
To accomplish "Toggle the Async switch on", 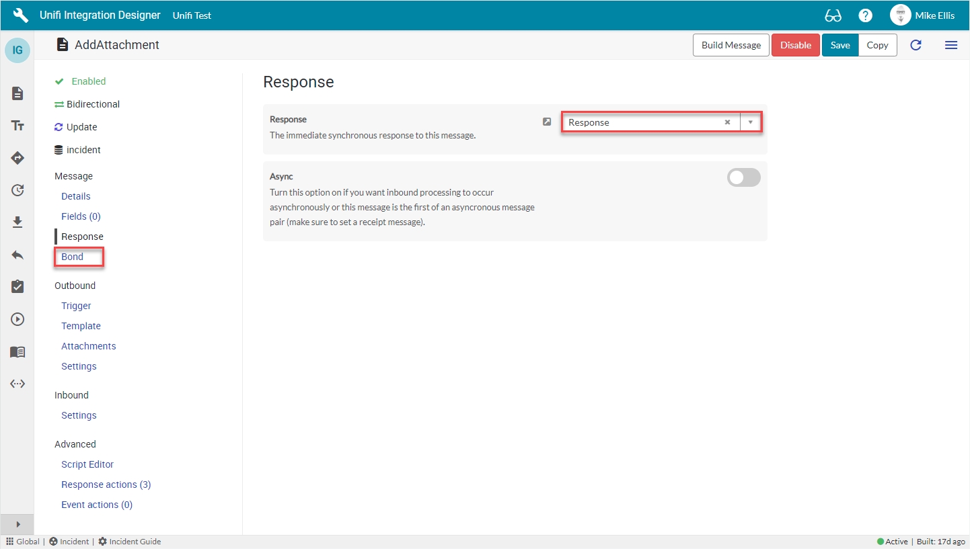I will tap(743, 177).
